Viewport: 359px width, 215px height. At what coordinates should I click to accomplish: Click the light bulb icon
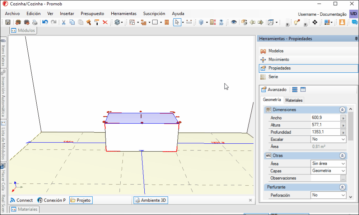(297, 22)
